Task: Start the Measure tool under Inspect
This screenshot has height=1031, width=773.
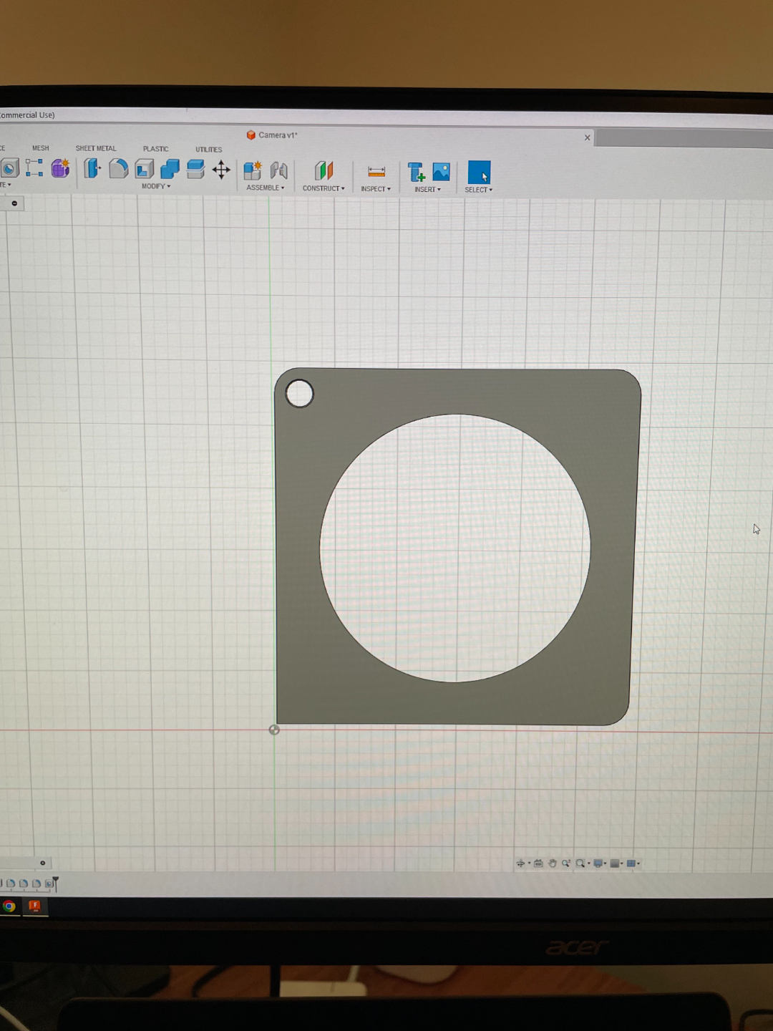Action: [x=376, y=172]
